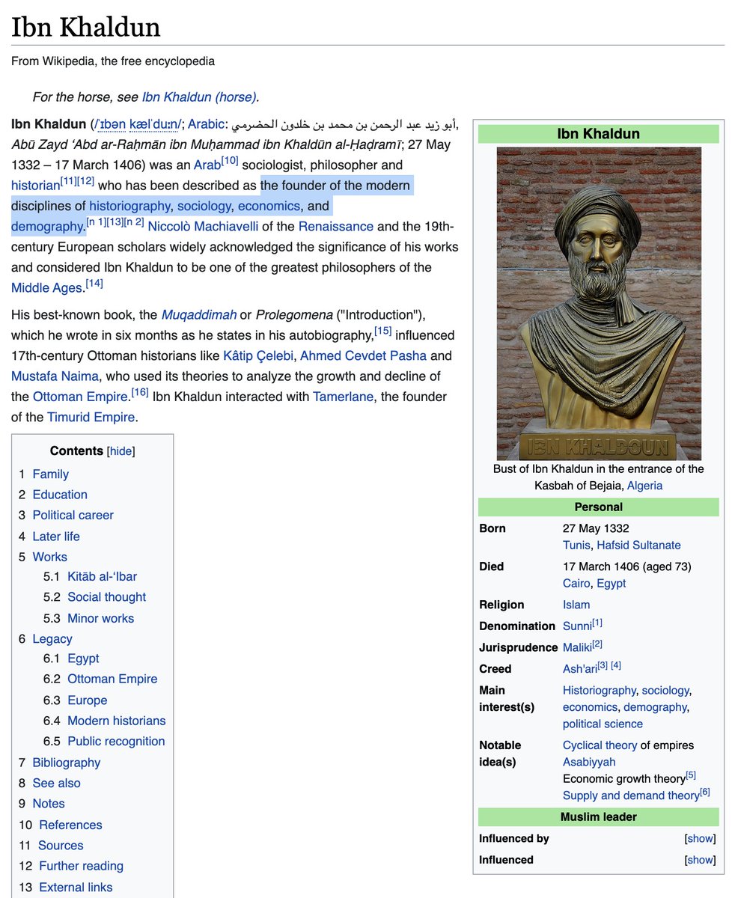Open footnote [15] after autobiography
The height and width of the screenshot is (898, 735).
tap(382, 331)
